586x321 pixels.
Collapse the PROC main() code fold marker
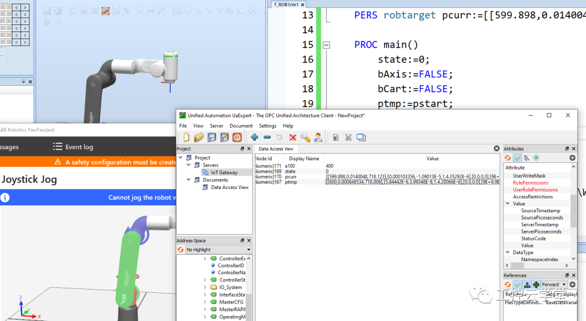point(326,45)
